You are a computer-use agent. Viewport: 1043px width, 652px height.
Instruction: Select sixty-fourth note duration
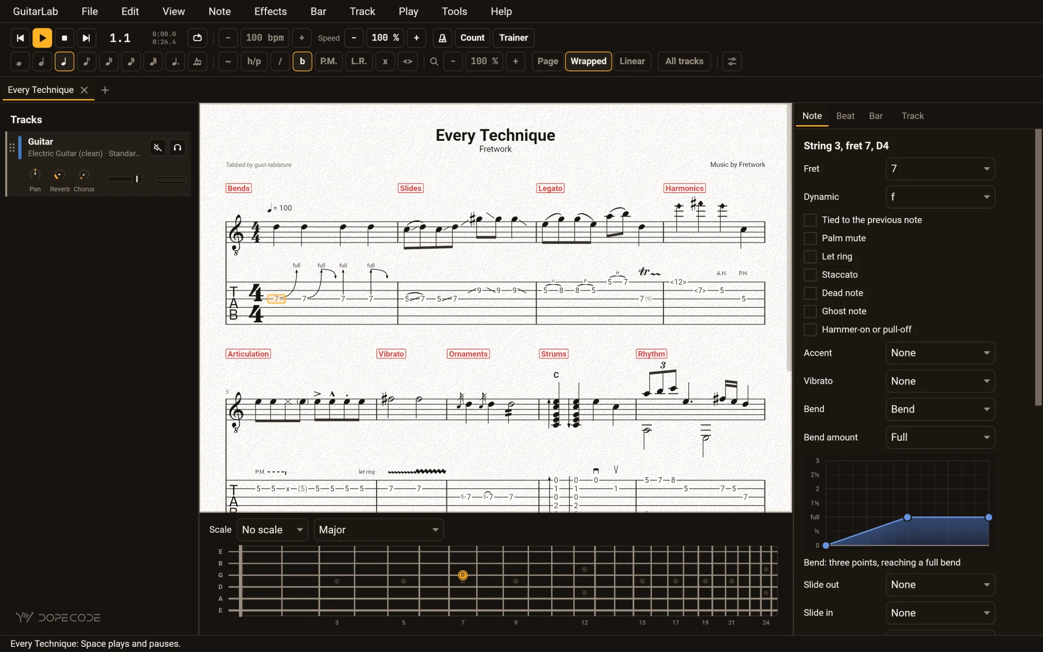coord(153,62)
